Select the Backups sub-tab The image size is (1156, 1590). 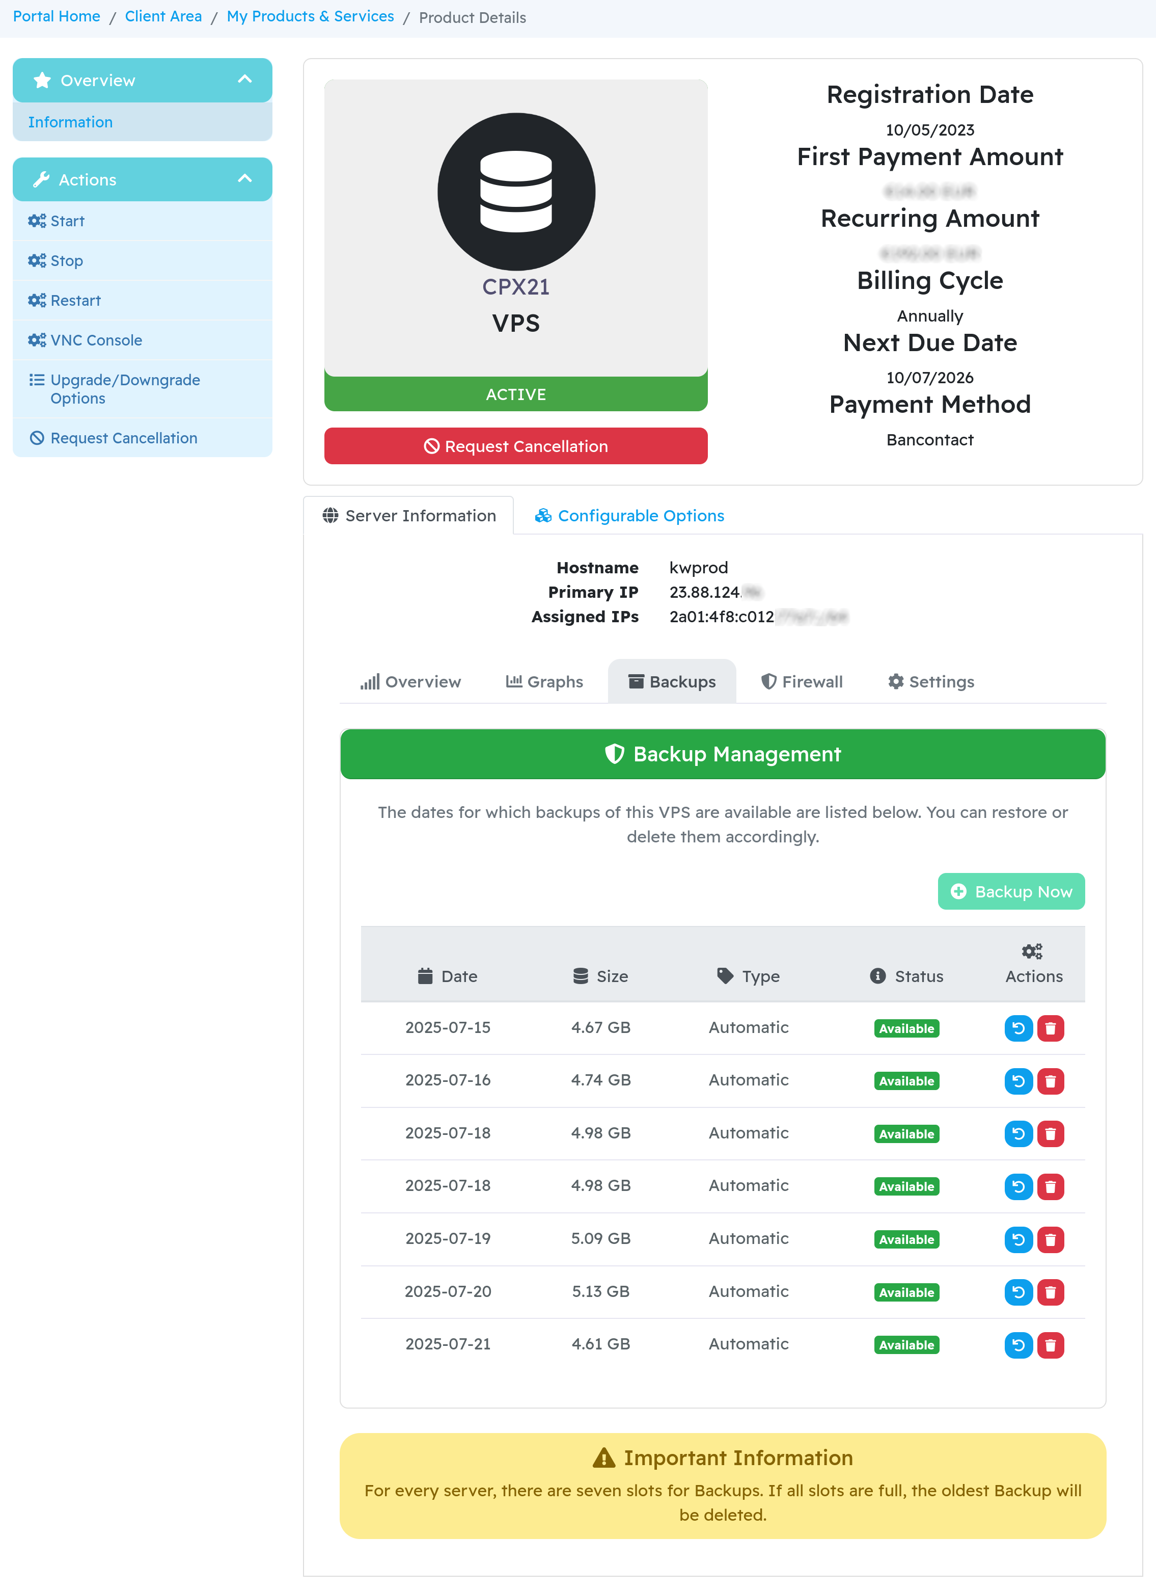point(672,681)
